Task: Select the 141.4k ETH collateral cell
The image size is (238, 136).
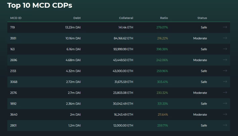Action: point(126,27)
